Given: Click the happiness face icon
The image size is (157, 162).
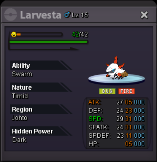Looking at the screenshot, I should (14, 34).
